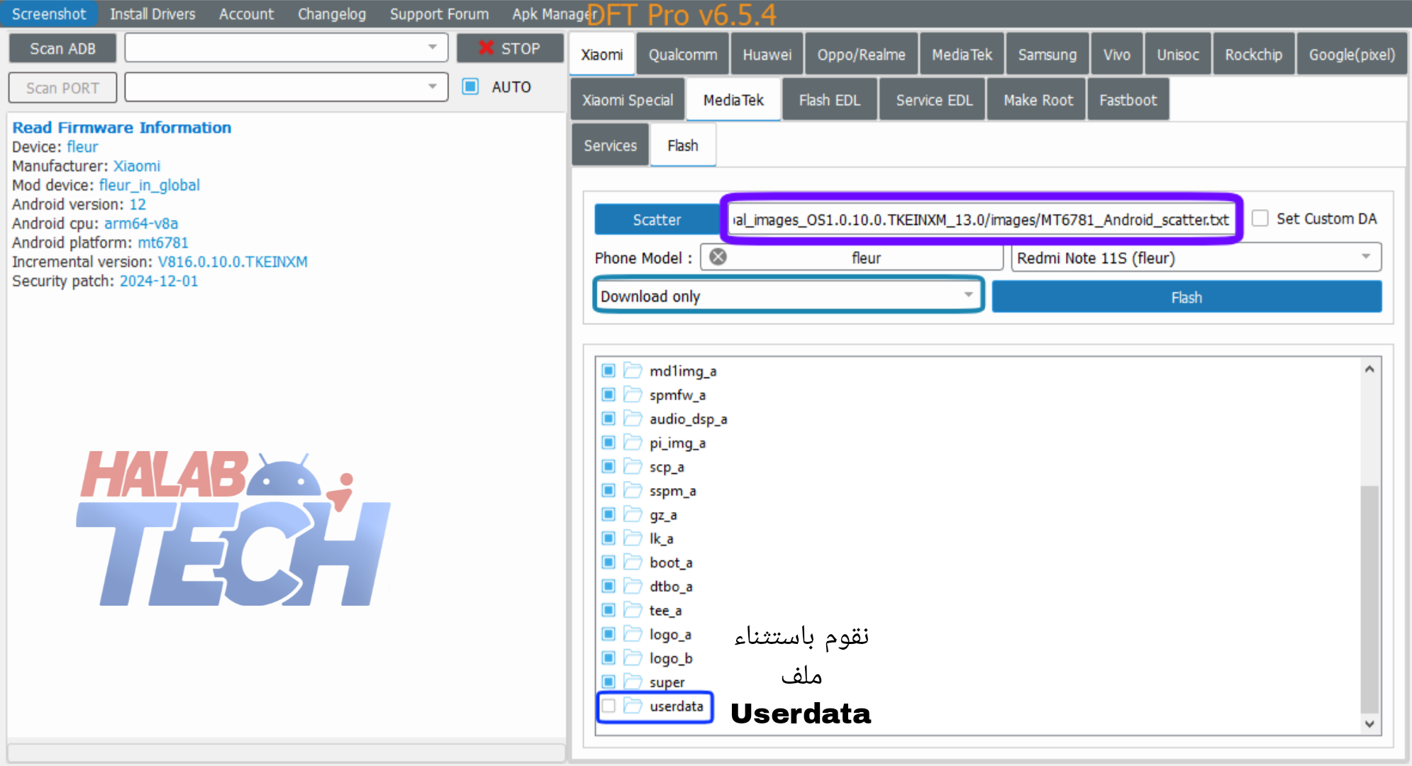
Task: Select the Flash EDL tab
Action: click(x=830, y=100)
